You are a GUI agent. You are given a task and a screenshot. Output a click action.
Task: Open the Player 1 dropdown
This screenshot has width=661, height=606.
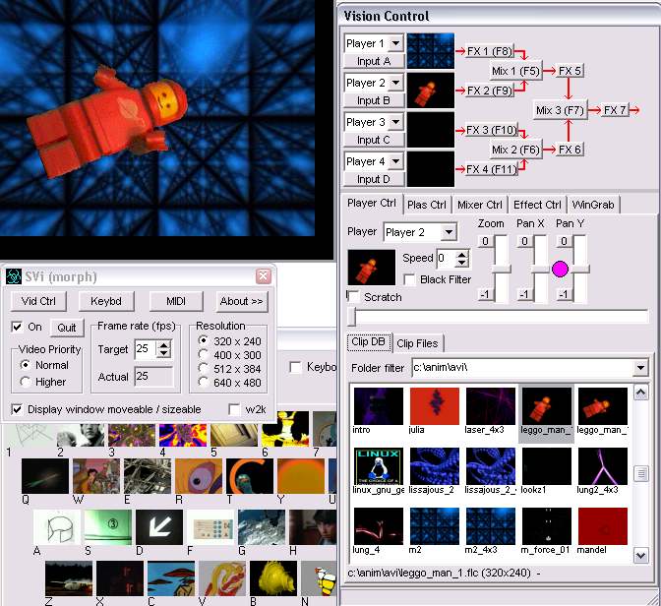point(395,43)
